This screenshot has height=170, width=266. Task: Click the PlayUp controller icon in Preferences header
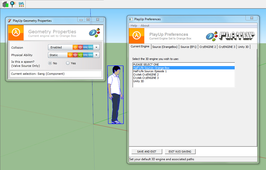point(212,36)
